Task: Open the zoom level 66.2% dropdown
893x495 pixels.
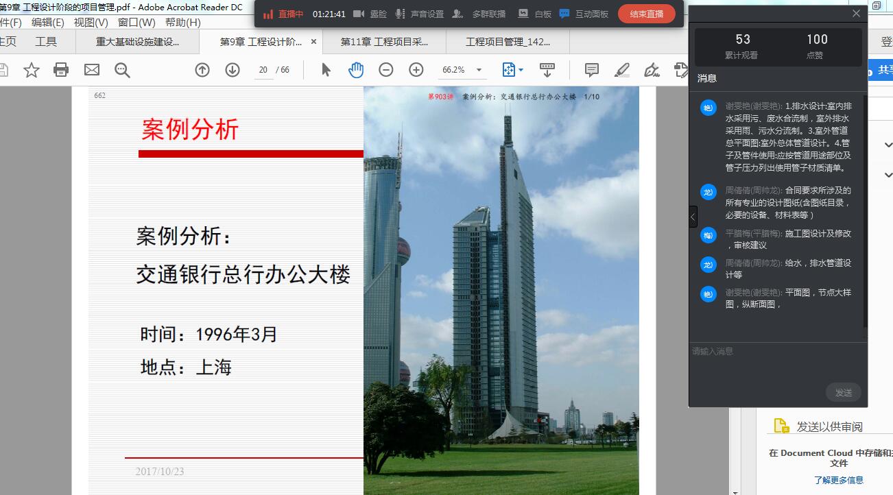Action: pos(479,70)
